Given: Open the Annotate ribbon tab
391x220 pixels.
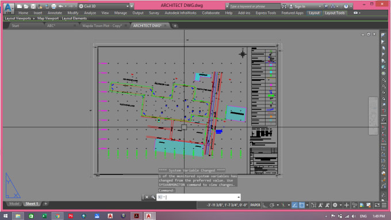Looking at the screenshot, I should 55,13.
